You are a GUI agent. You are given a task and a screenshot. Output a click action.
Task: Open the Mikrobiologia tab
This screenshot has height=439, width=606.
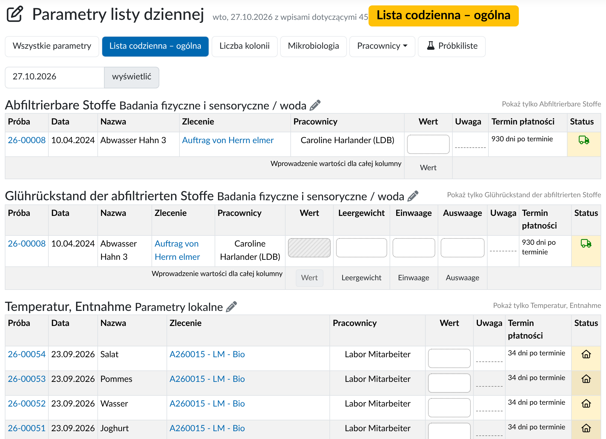coord(314,46)
